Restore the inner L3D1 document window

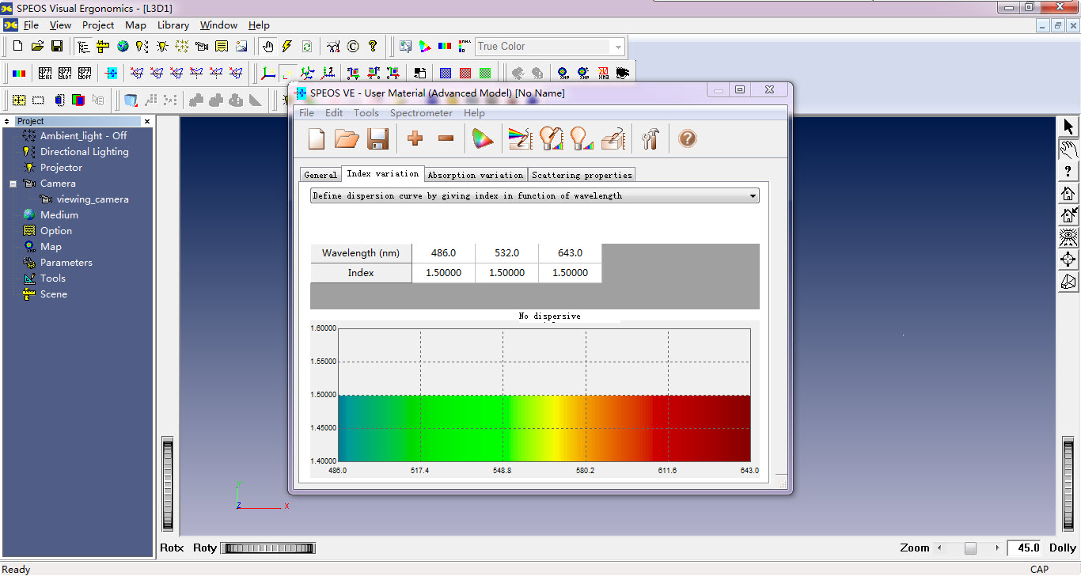point(1057,25)
